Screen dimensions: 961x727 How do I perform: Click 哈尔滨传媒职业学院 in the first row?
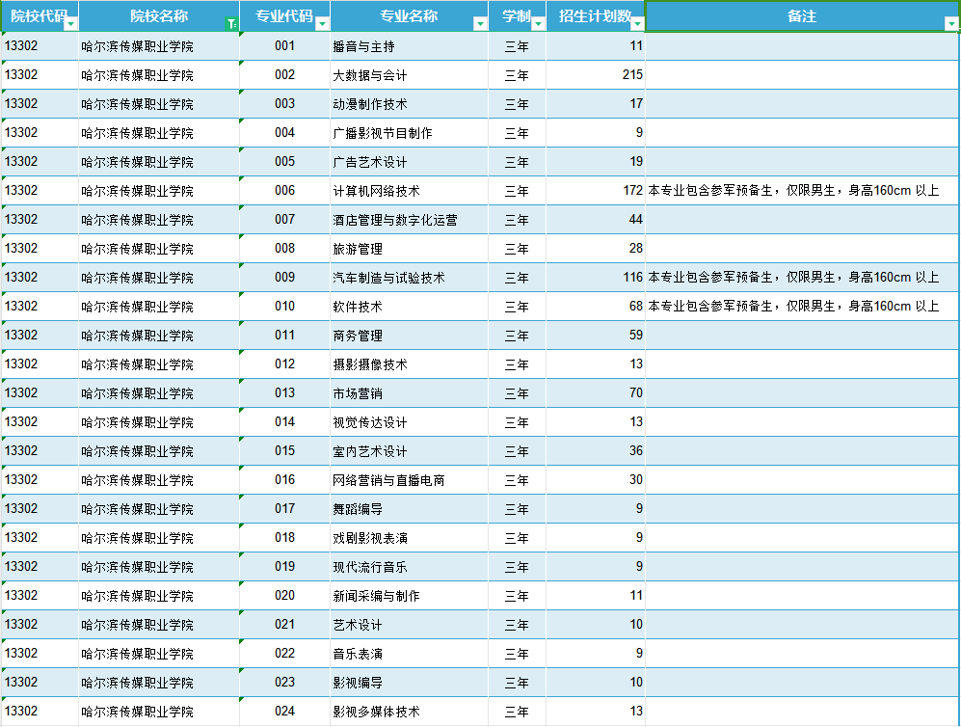[154, 45]
